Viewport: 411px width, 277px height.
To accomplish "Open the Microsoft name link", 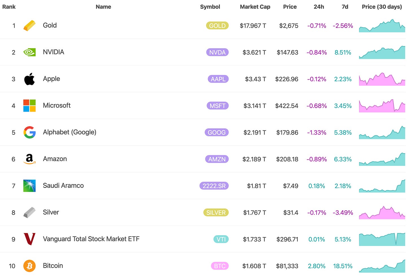I will [56, 105].
